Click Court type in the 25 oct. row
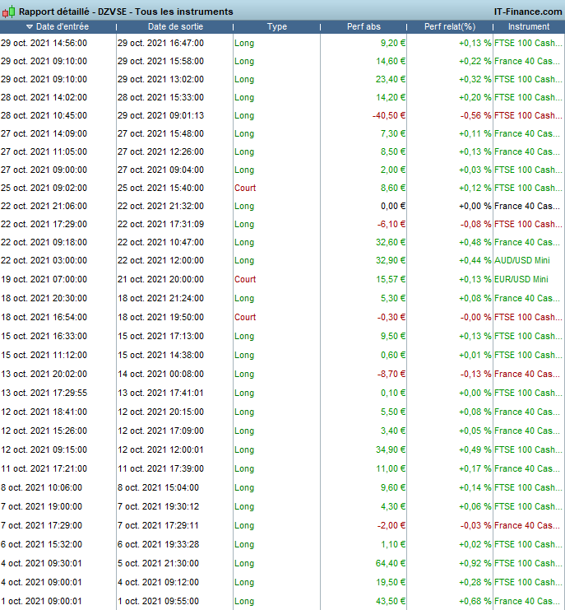This screenshot has height=610, width=565. 245,188
